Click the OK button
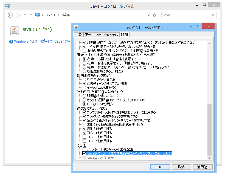Viewport: 225px width, 175px height. (160, 167)
